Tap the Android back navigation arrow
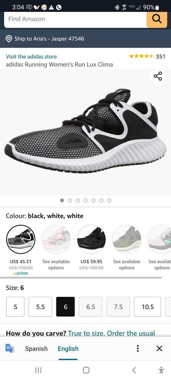Image resolution: width=171 pixels, height=380 pixels. (x=134, y=370)
